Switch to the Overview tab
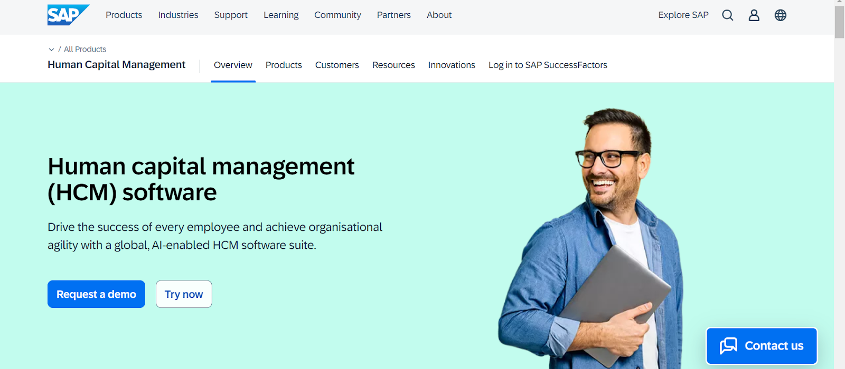This screenshot has width=845, height=369. pyautogui.click(x=233, y=65)
